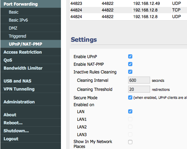Image resolution: width=187 pixels, height=149 pixels.
Task: Open the Basic port forwarding page
Action: coord(14,12)
